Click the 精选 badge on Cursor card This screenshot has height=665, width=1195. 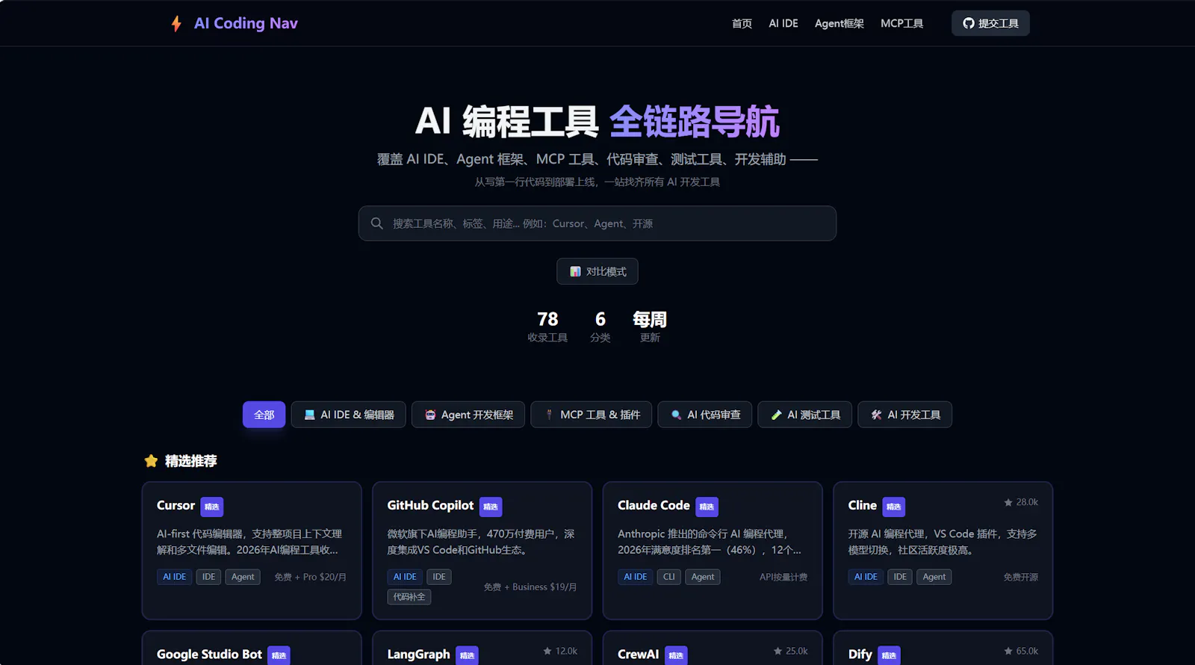[212, 507]
